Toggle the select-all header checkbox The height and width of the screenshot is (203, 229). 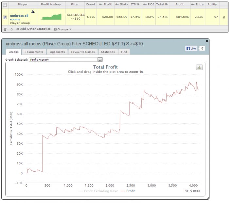coord(5,5)
